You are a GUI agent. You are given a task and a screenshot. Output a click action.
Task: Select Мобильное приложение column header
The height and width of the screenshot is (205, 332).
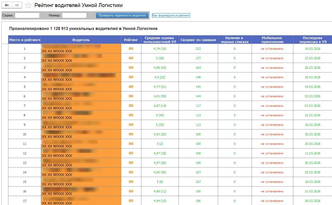(272, 40)
